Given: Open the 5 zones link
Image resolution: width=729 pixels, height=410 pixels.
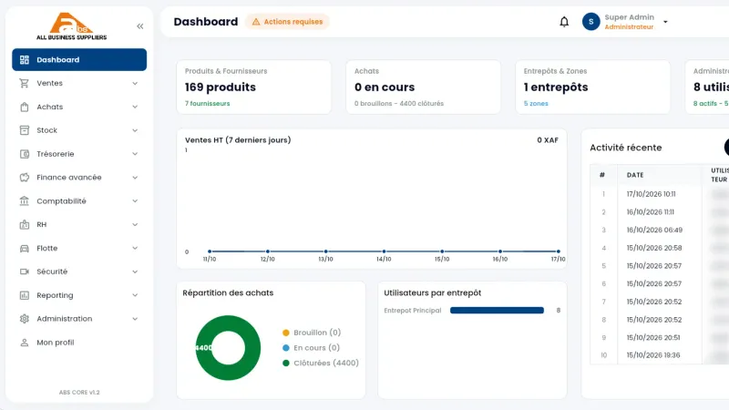Looking at the screenshot, I should coord(536,104).
